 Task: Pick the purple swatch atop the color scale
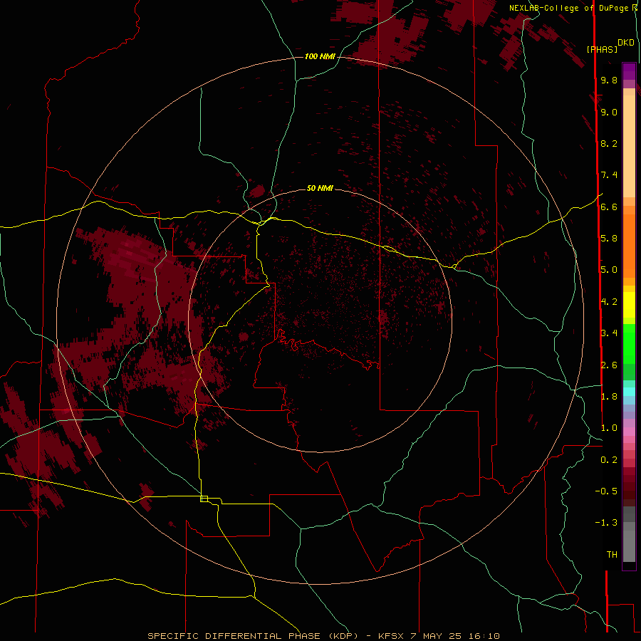[x=629, y=71]
